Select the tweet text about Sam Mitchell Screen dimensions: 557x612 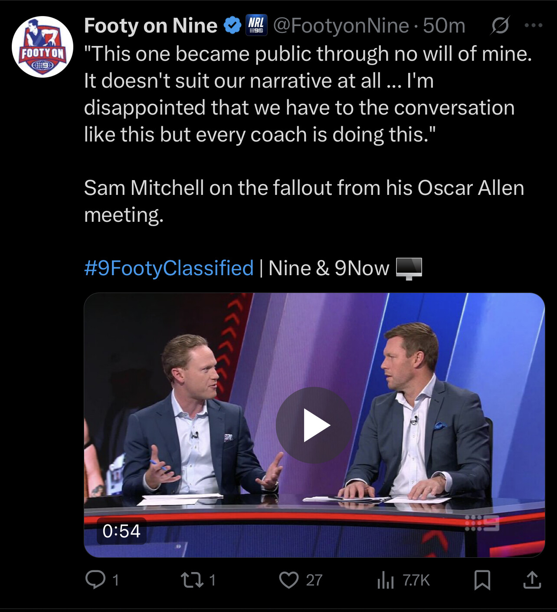point(304,201)
